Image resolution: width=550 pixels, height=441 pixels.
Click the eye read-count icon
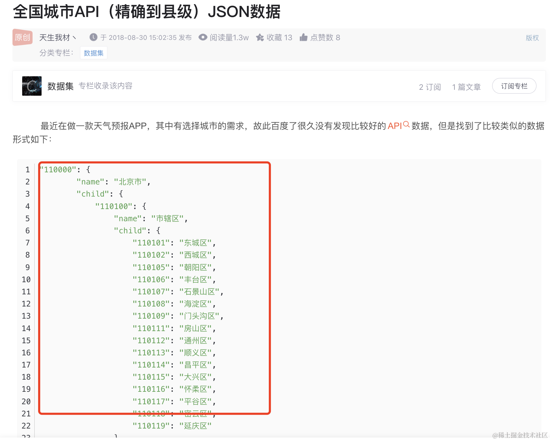pyautogui.click(x=203, y=37)
